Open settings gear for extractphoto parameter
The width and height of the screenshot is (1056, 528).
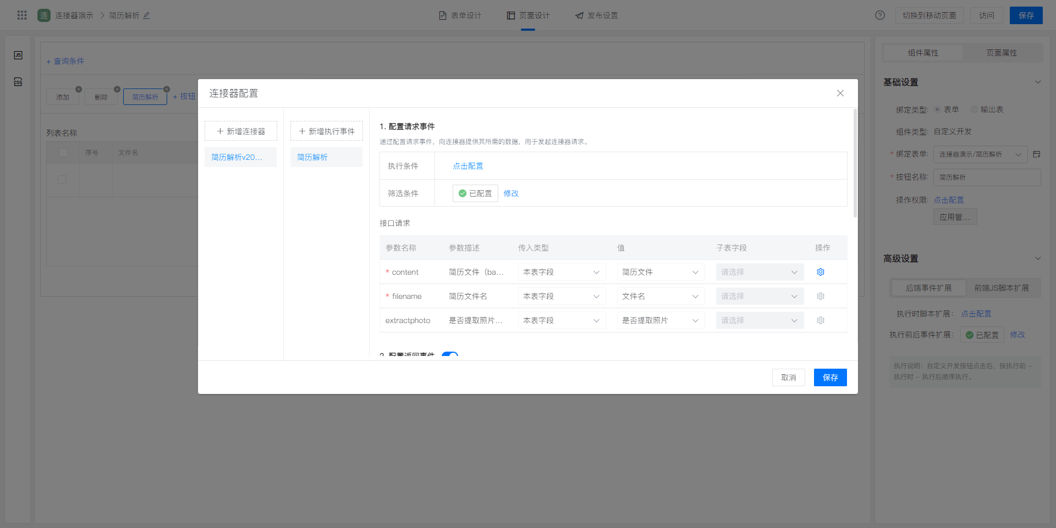click(821, 320)
